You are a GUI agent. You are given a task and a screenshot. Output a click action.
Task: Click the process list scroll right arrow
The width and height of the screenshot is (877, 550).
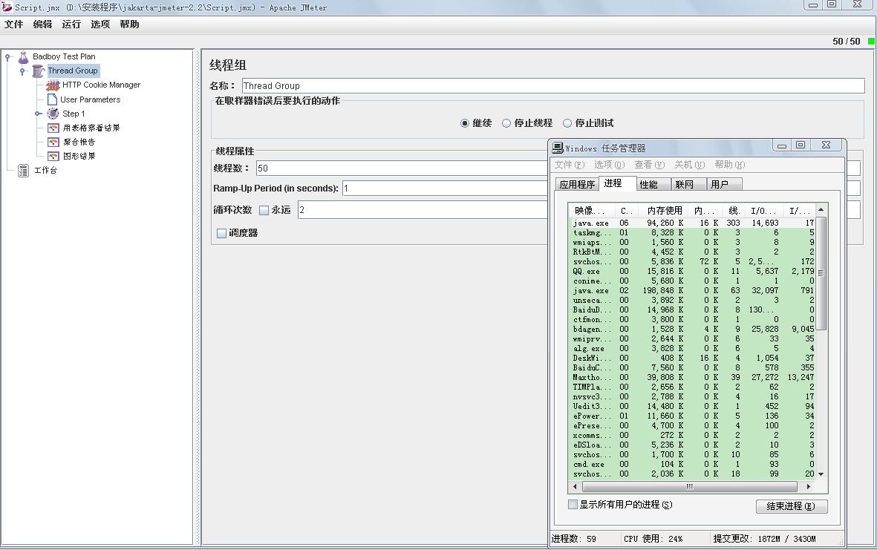808,486
